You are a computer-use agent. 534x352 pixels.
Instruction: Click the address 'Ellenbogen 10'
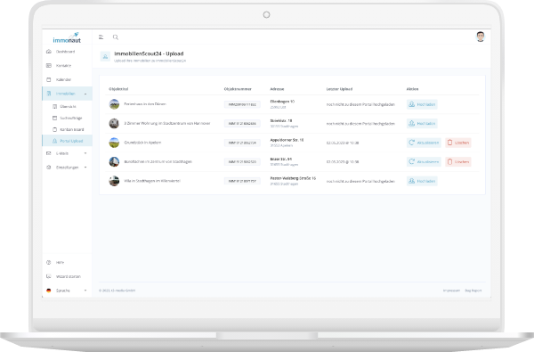282,102
